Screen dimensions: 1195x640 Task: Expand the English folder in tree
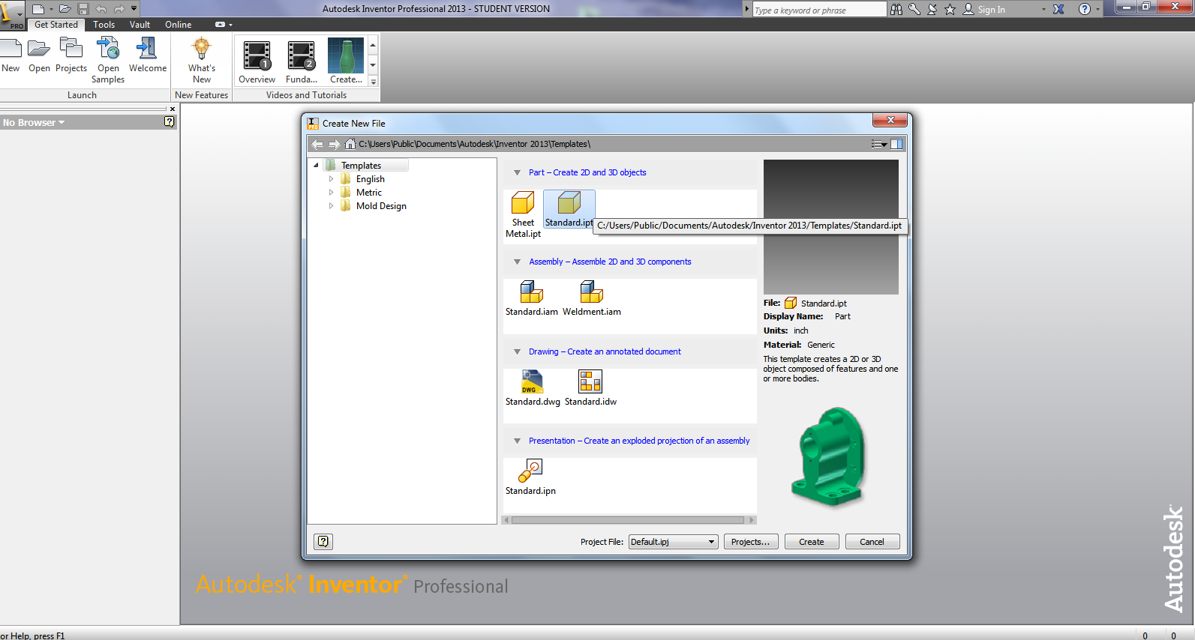331,179
